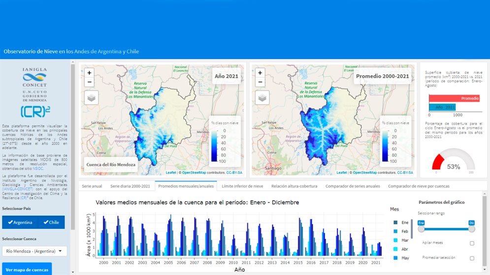Click the chart panel vertical scrollbar

coord(485,231)
